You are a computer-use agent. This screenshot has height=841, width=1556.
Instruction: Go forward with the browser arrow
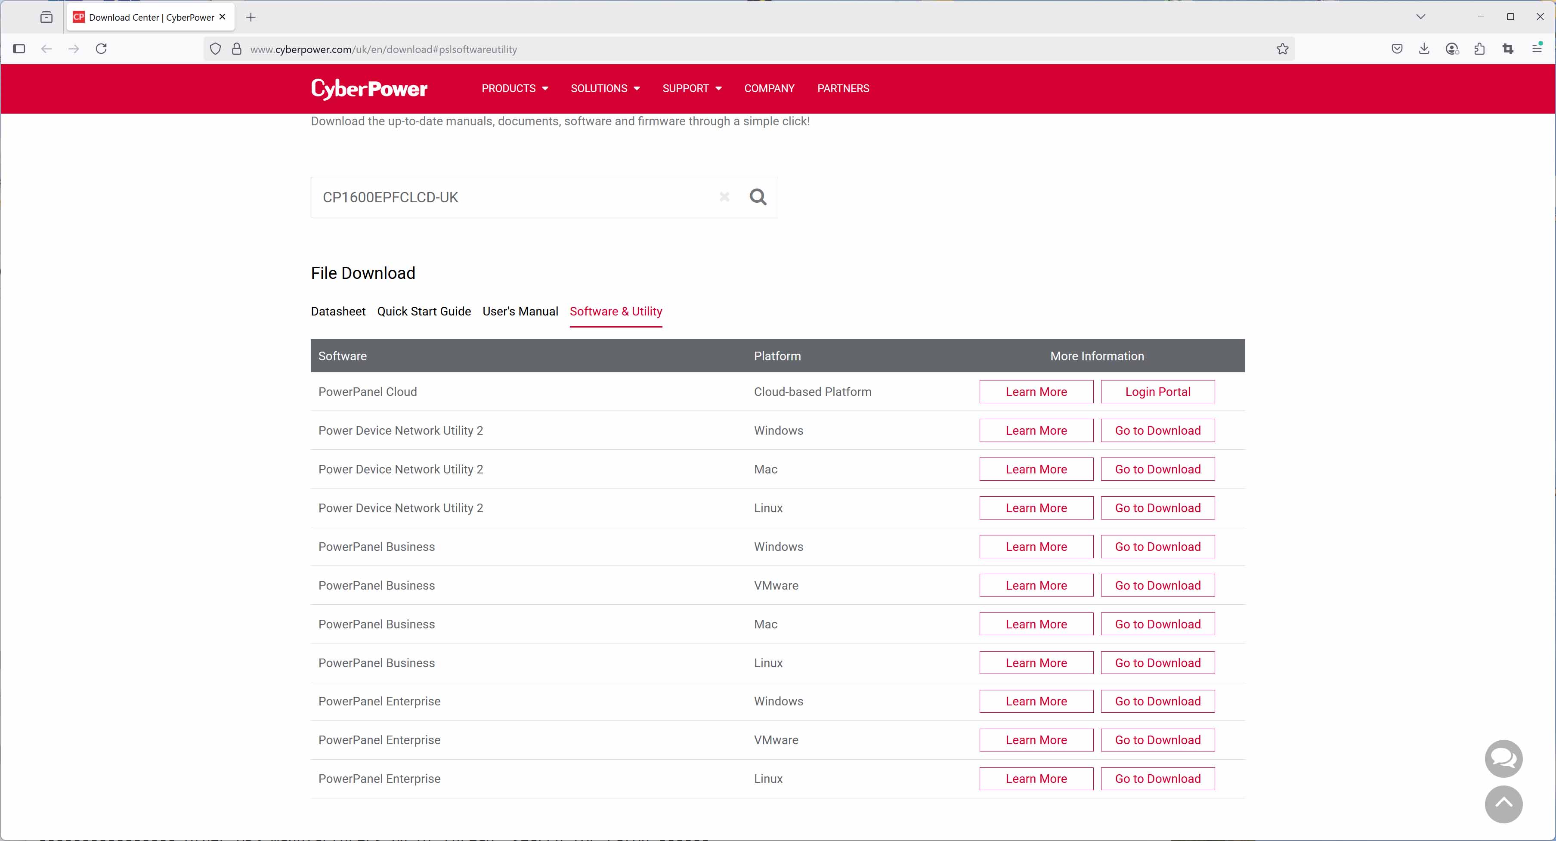click(74, 49)
